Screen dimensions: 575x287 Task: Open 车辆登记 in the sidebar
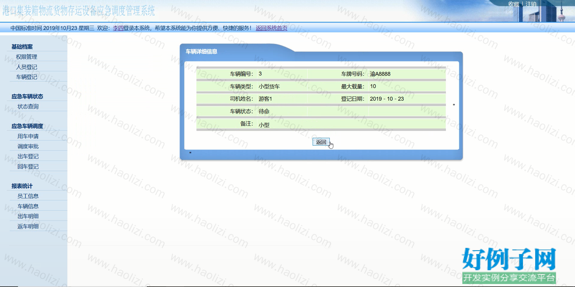pyautogui.click(x=27, y=77)
